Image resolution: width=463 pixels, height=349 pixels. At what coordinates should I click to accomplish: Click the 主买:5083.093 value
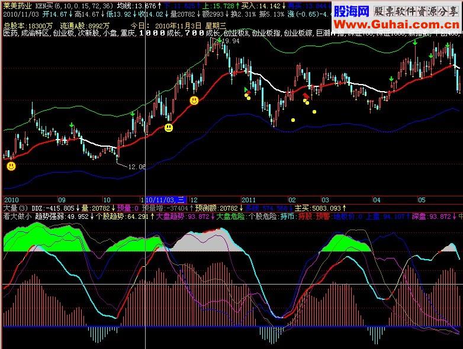tap(318, 208)
